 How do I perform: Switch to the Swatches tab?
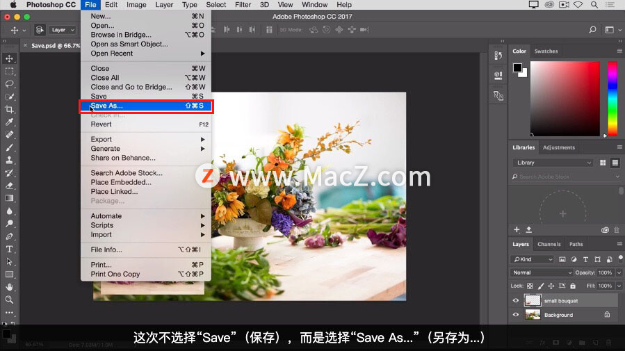tap(546, 51)
